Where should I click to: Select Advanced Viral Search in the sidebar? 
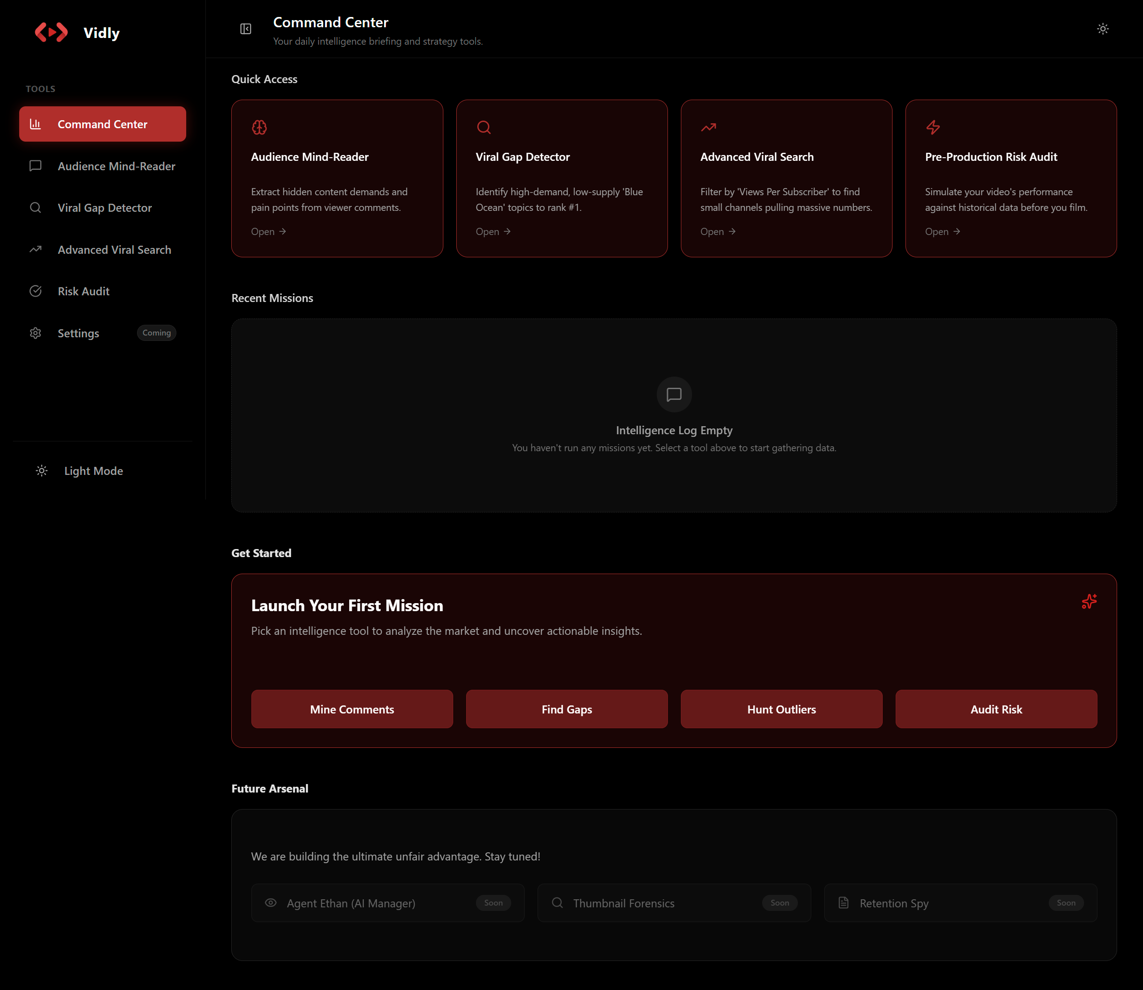[114, 249]
